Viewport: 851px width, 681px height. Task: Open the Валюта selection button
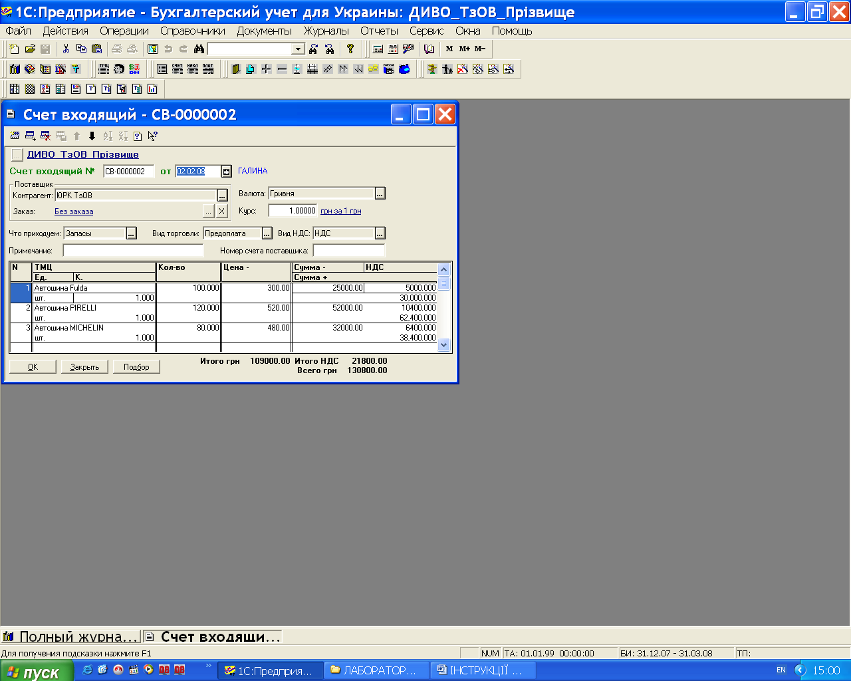(x=380, y=194)
